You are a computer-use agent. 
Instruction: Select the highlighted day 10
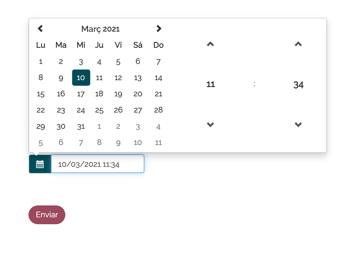click(x=81, y=78)
